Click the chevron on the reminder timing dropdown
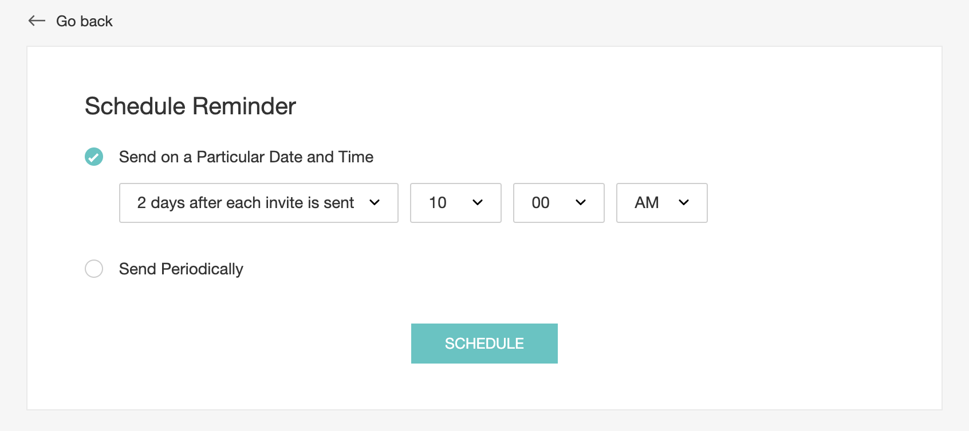The width and height of the screenshot is (969, 431). point(376,203)
